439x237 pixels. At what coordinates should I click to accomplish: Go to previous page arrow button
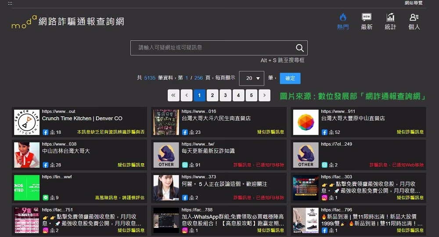(187, 95)
